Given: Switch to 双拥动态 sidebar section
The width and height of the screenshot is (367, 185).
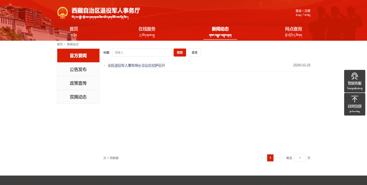Looking at the screenshot, I should pyautogui.click(x=78, y=97).
